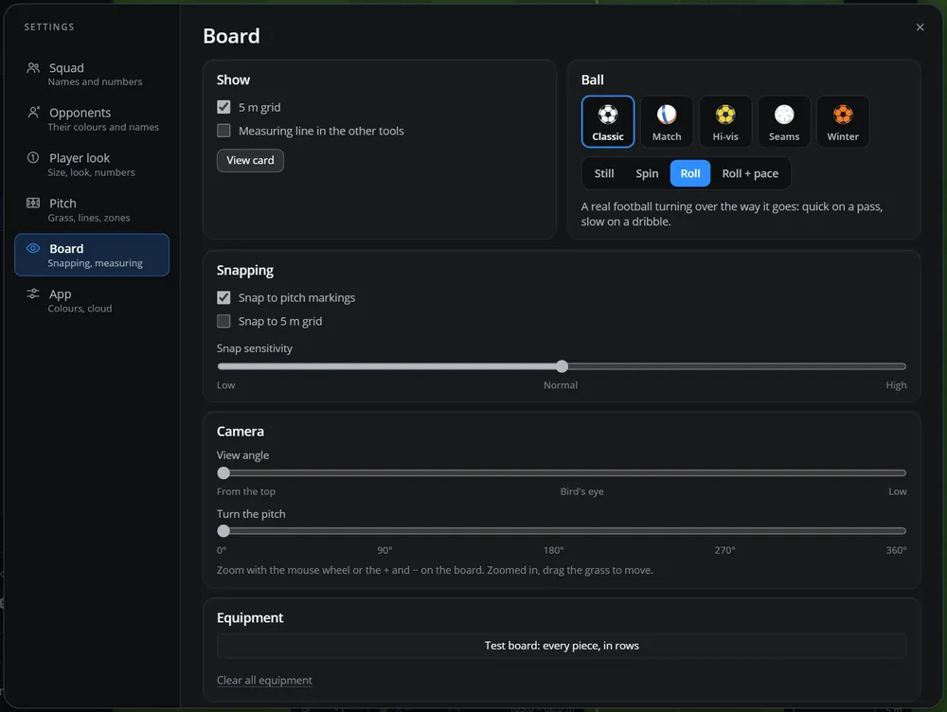Toggle the 5 m grid checkbox

point(223,107)
